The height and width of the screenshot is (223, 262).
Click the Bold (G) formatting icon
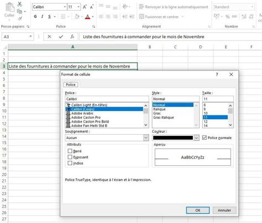(35, 17)
